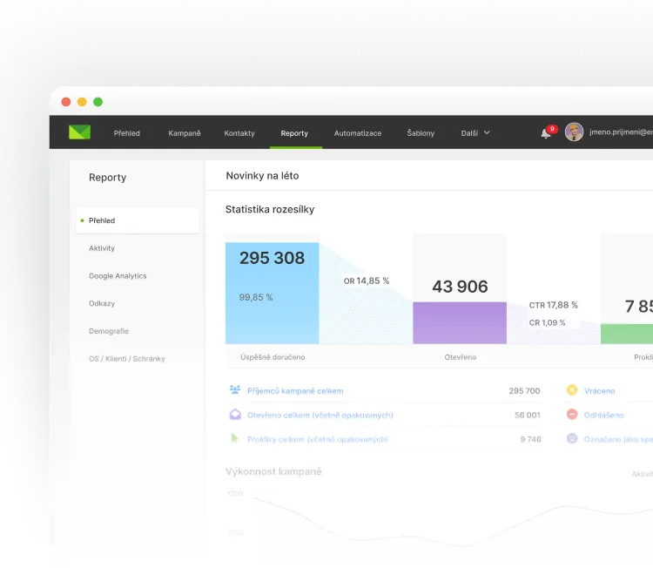Open the notifications bell
The height and width of the screenshot is (568, 653).
pyautogui.click(x=546, y=133)
